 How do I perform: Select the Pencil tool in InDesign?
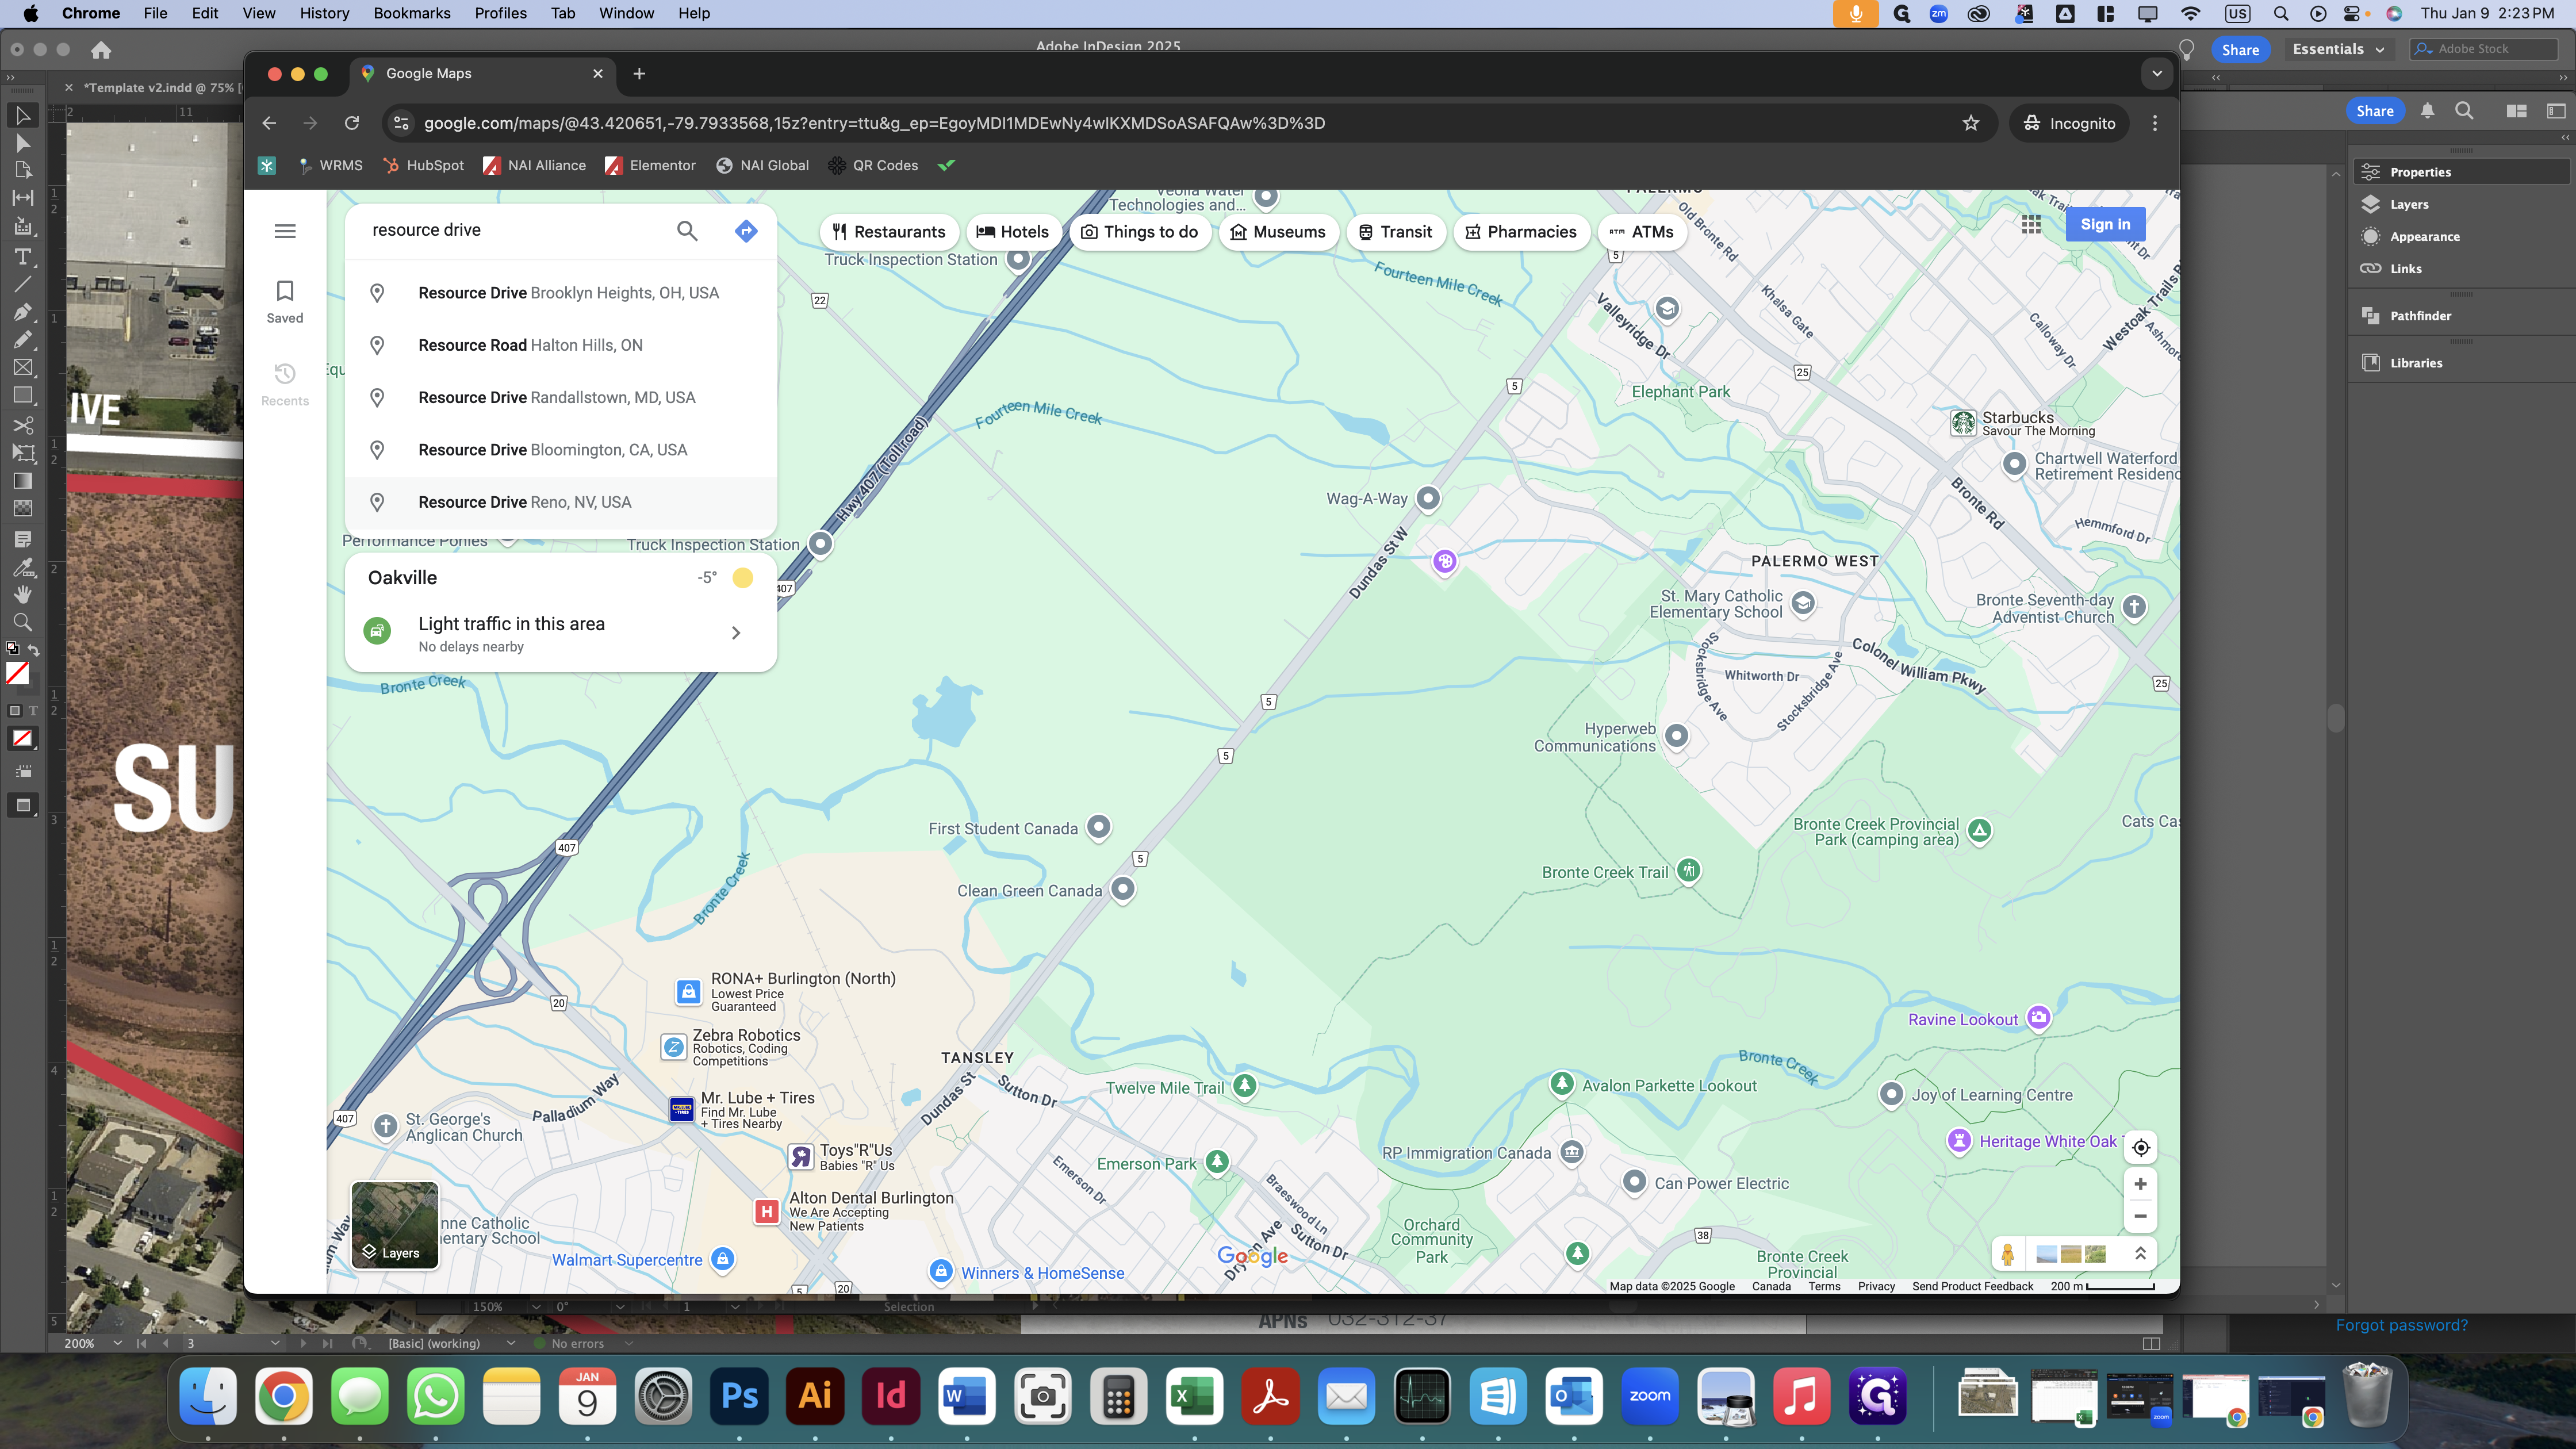(x=22, y=340)
